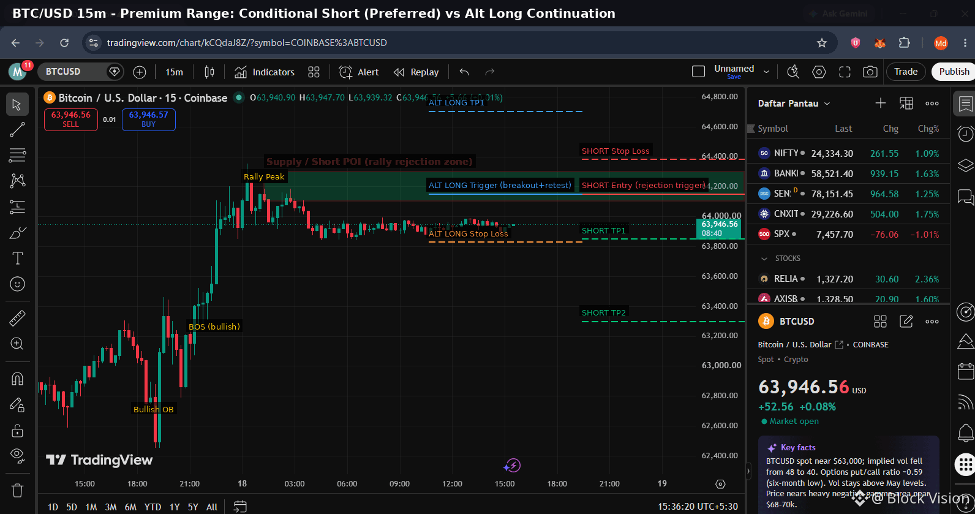Viewport: 975px width, 514px height.
Task: Select the NIFTY row in the watchlist
Action: pyautogui.click(x=848, y=154)
